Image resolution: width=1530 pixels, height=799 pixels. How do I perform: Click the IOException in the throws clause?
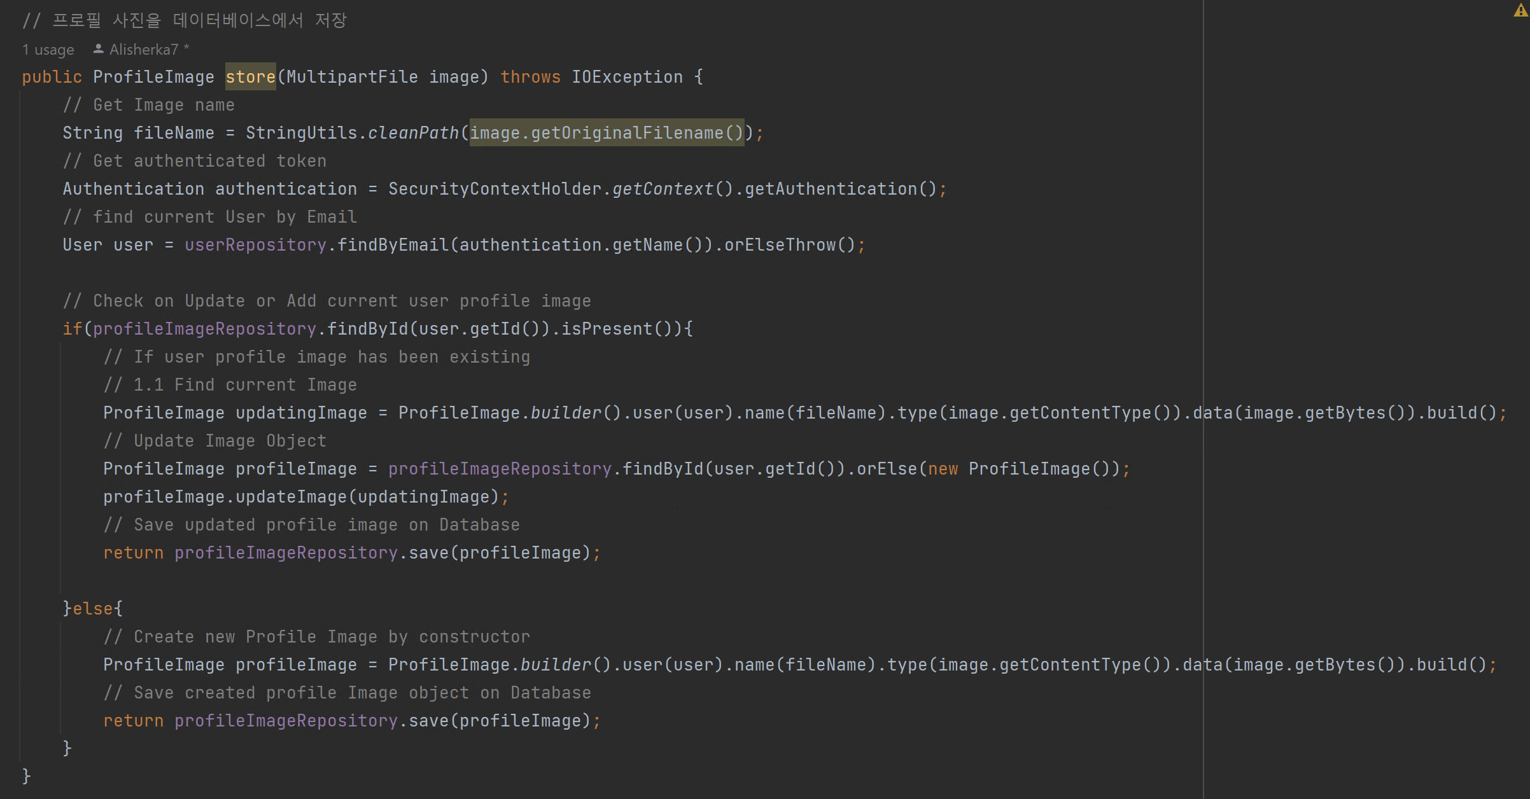click(627, 76)
